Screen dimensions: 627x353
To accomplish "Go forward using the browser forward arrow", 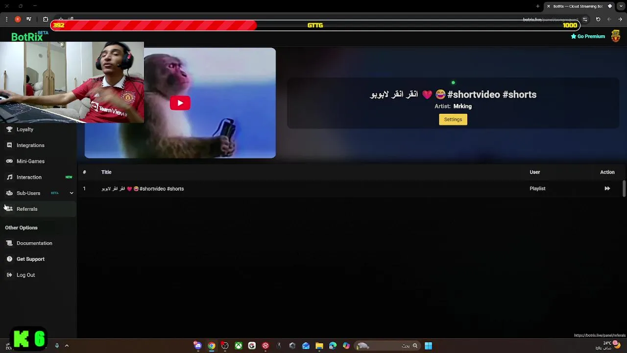I will pyautogui.click(x=609, y=19).
